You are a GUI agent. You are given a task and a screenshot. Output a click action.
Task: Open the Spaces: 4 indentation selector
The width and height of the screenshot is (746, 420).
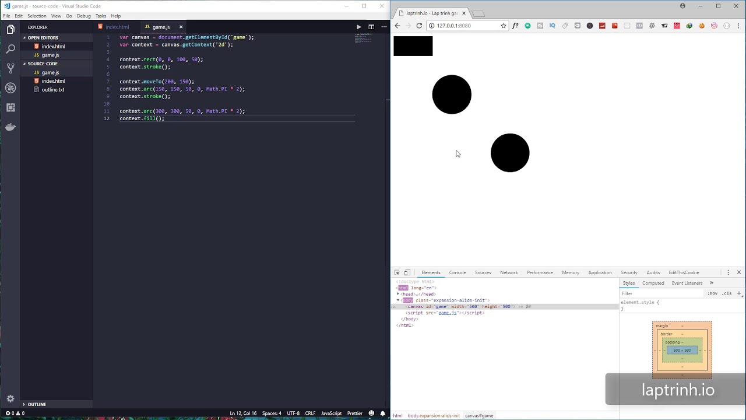272,413
